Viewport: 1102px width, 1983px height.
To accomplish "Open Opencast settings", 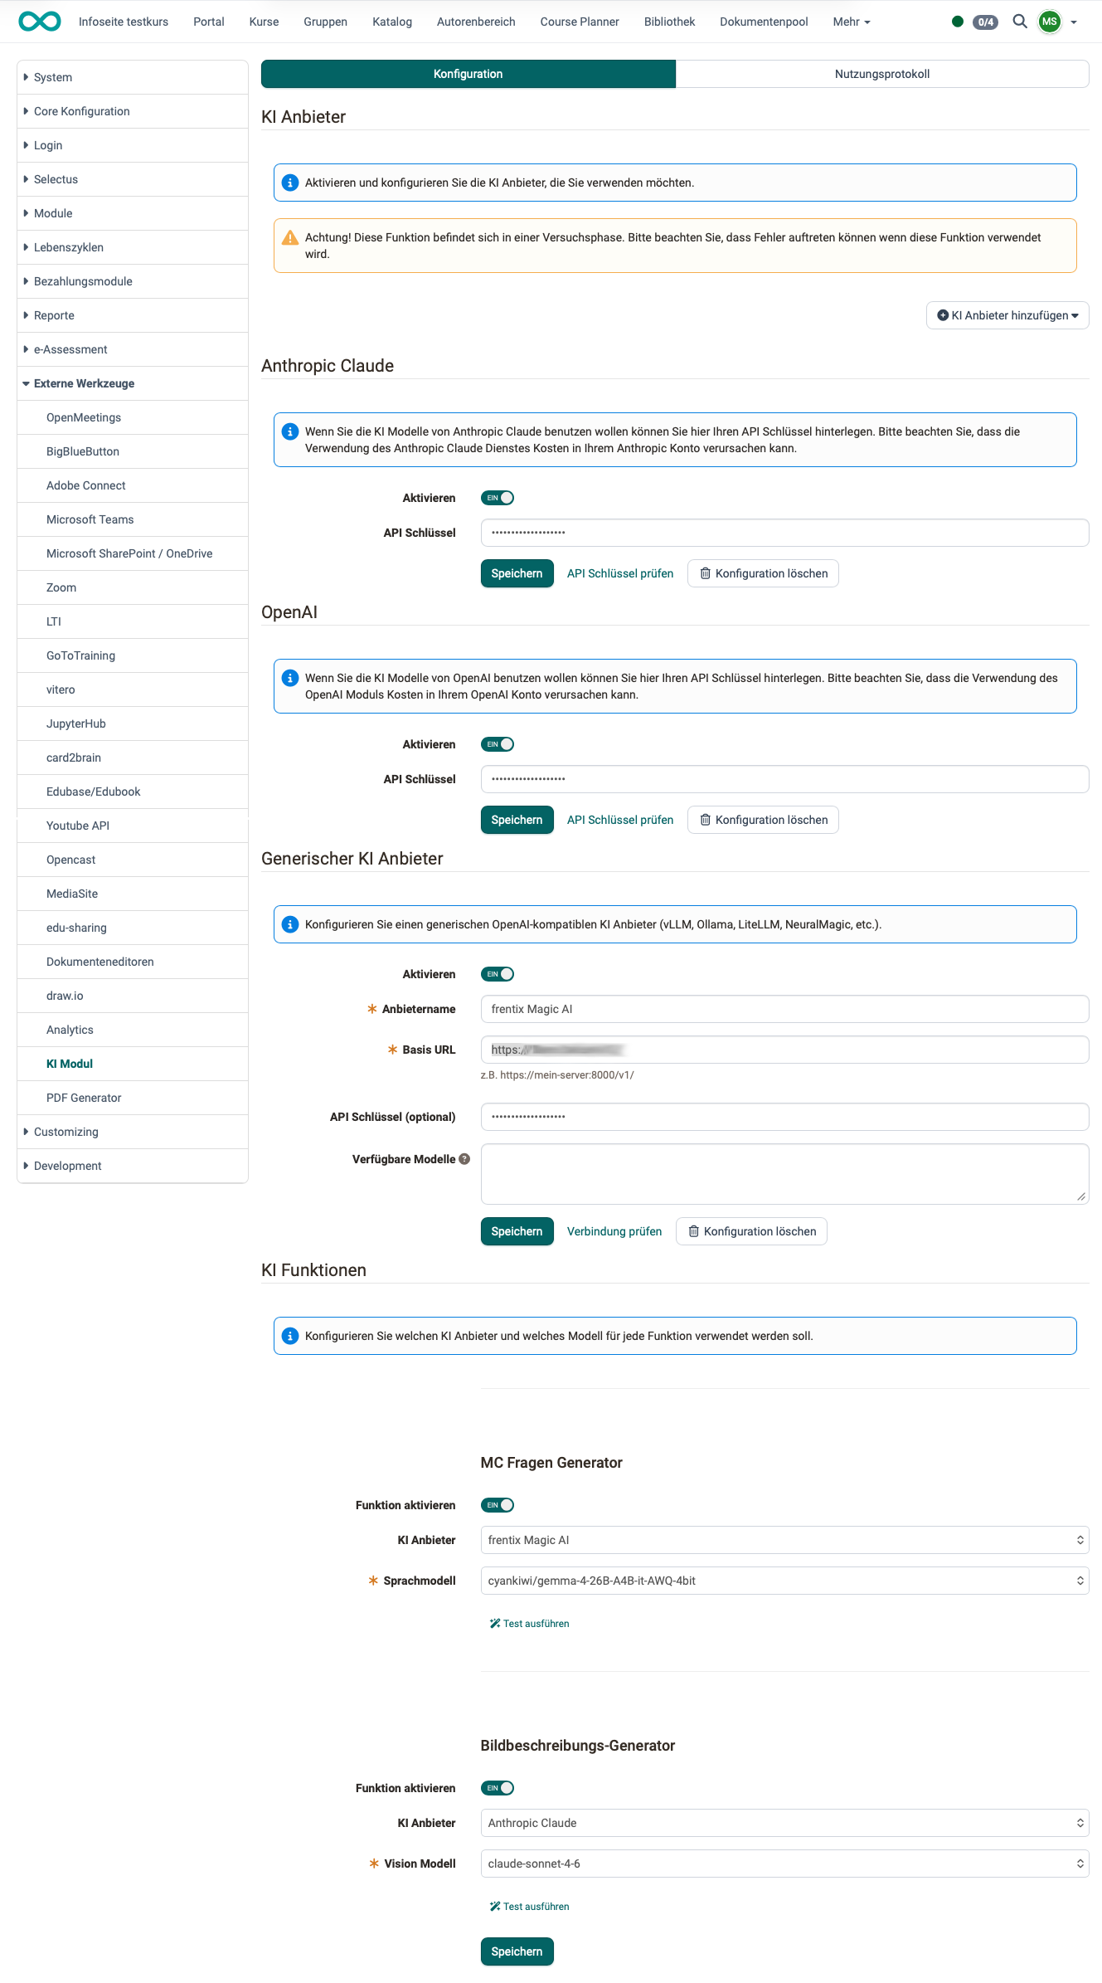I will point(133,860).
